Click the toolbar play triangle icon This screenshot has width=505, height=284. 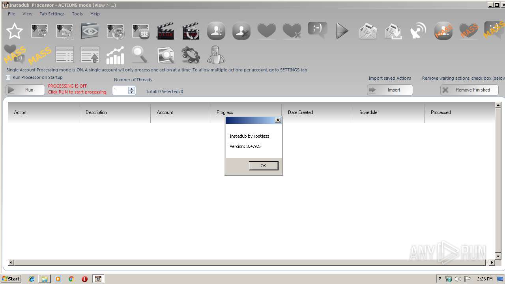[x=342, y=31]
